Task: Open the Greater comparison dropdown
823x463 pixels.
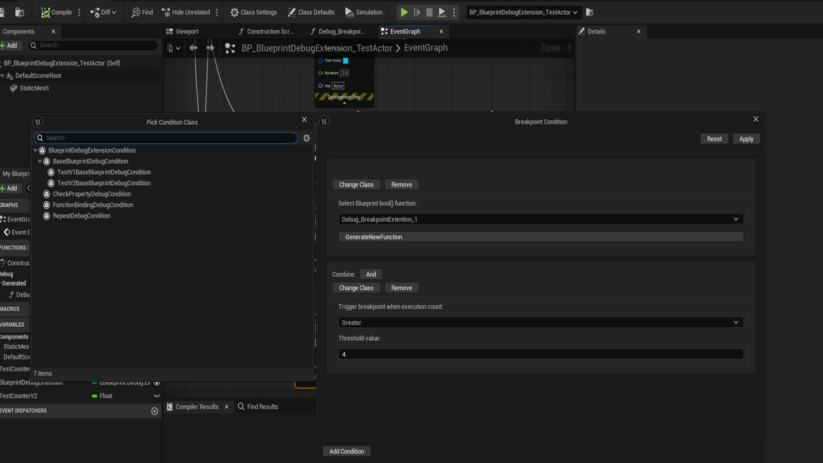Action: tap(540, 323)
